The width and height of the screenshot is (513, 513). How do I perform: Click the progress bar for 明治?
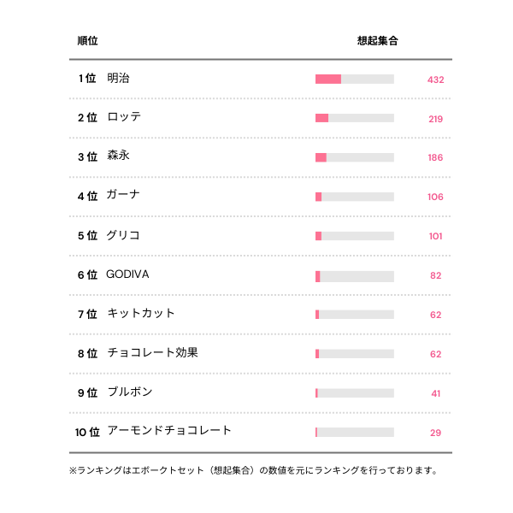coord(354,80)
